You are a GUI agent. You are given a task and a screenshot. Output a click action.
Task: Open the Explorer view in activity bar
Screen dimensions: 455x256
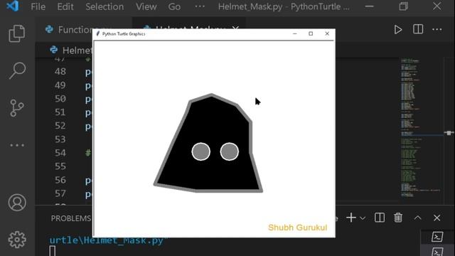click(x=17, y=33)
